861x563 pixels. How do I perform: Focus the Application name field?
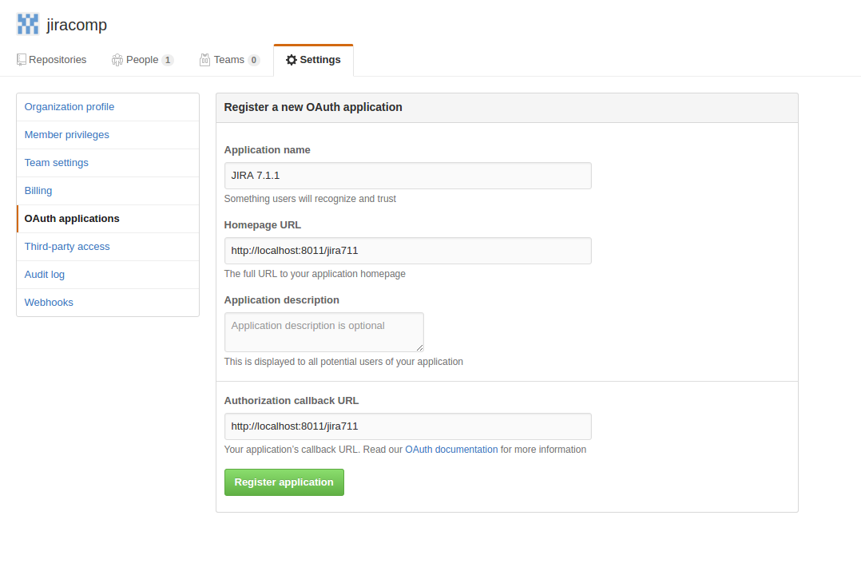click(x=408, y=176)
